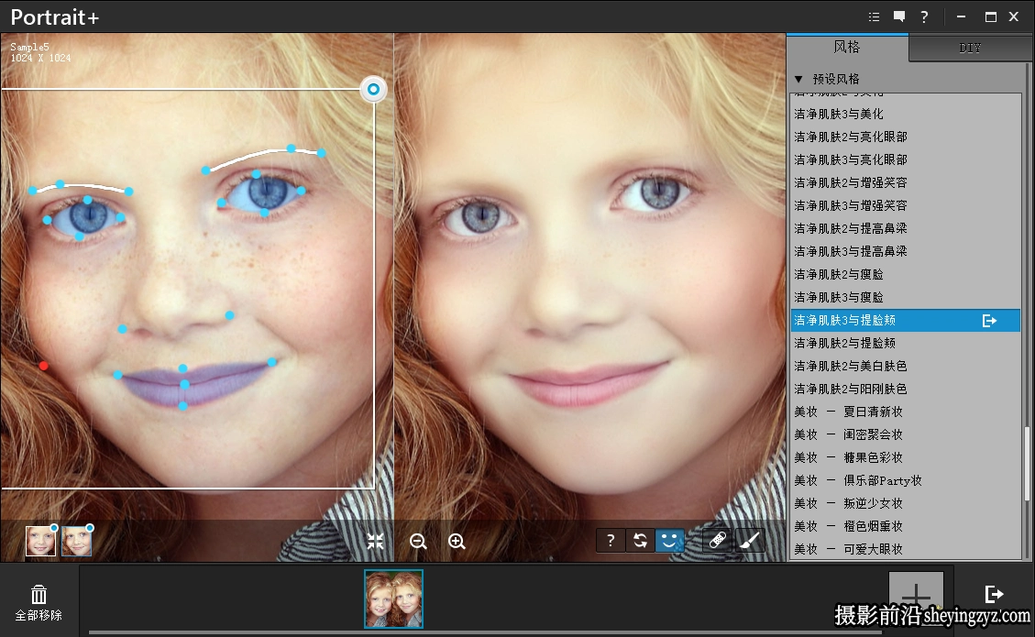Screen dimensions: 1035x637
Task: Select the second face thumbnail
Action: [x=77, y=541]
